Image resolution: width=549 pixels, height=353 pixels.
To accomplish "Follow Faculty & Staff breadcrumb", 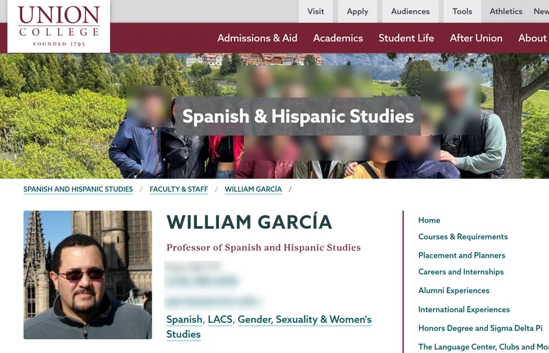I will (178, 190).
